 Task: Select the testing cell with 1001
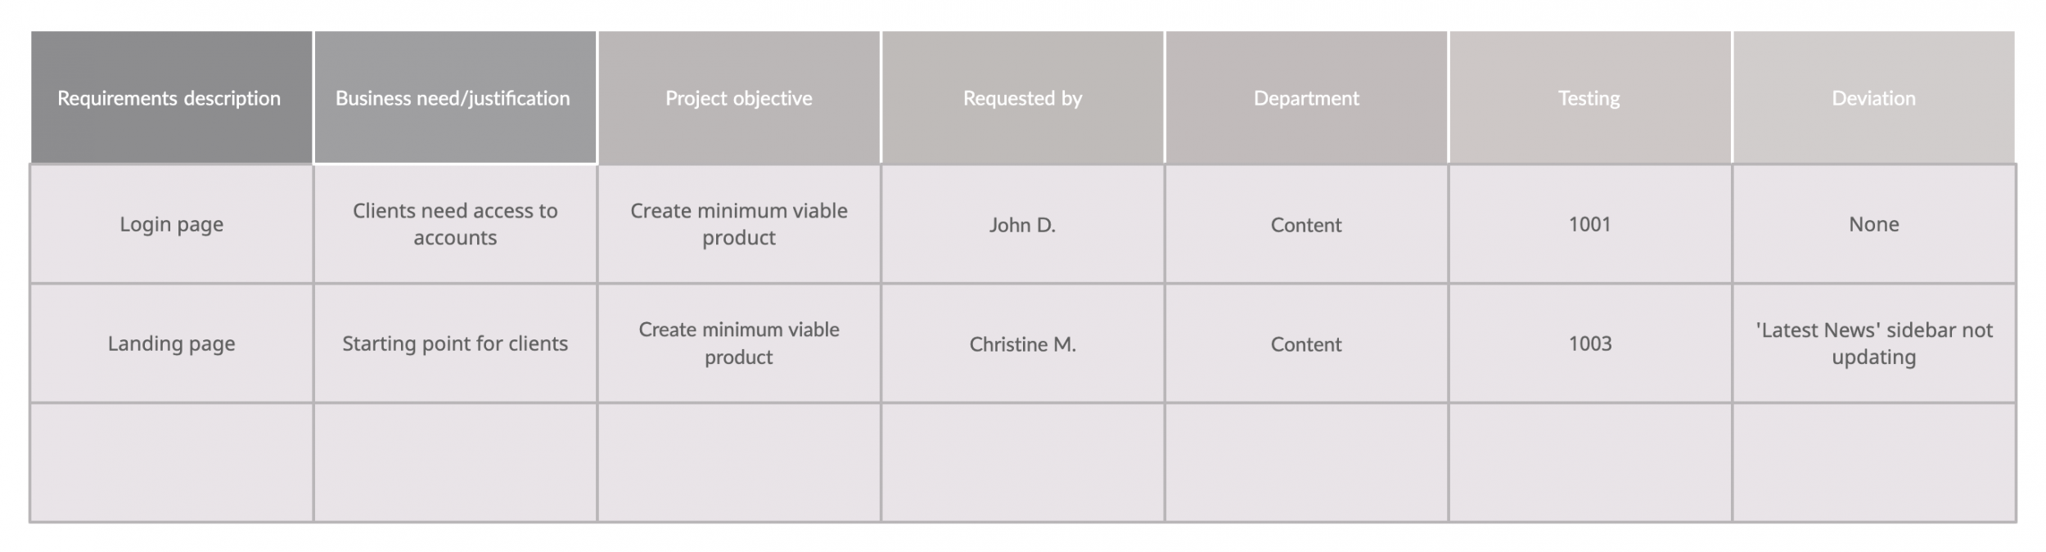1590,224
